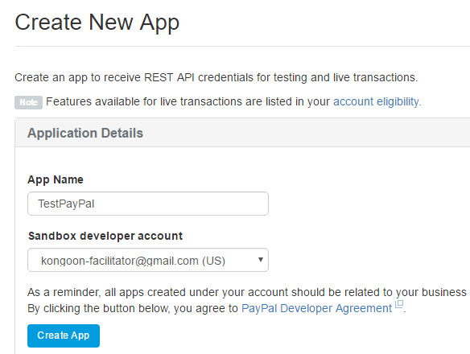470x354 pixels.
Task: Click the App Name input field
Action: (148, 204)
